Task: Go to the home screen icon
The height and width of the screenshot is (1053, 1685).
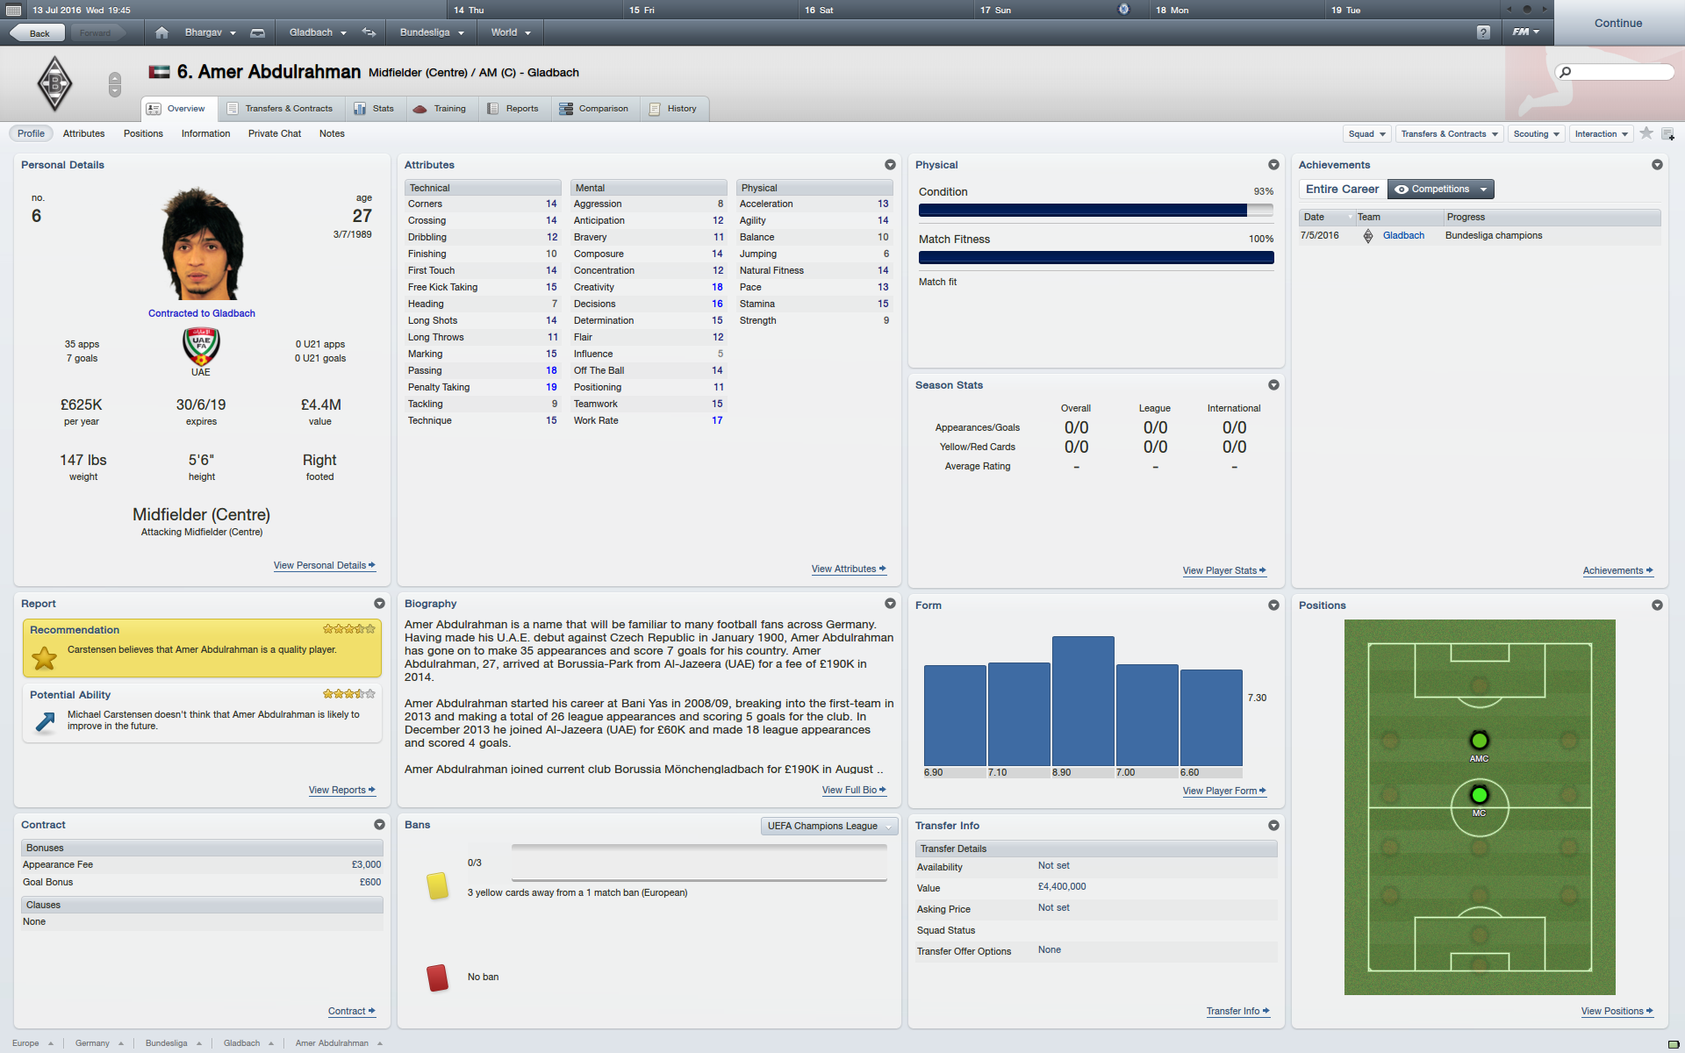Action: (x=161, y=32)
